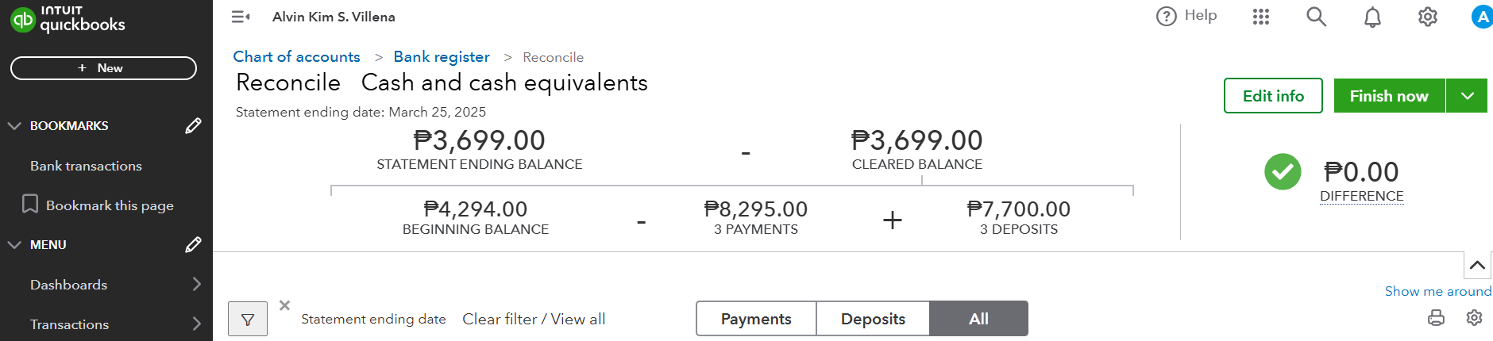The width and height of the screenshot is (1493, 341).
Task: Expand the Finish now dropdown arrow
Action: 1467,96
